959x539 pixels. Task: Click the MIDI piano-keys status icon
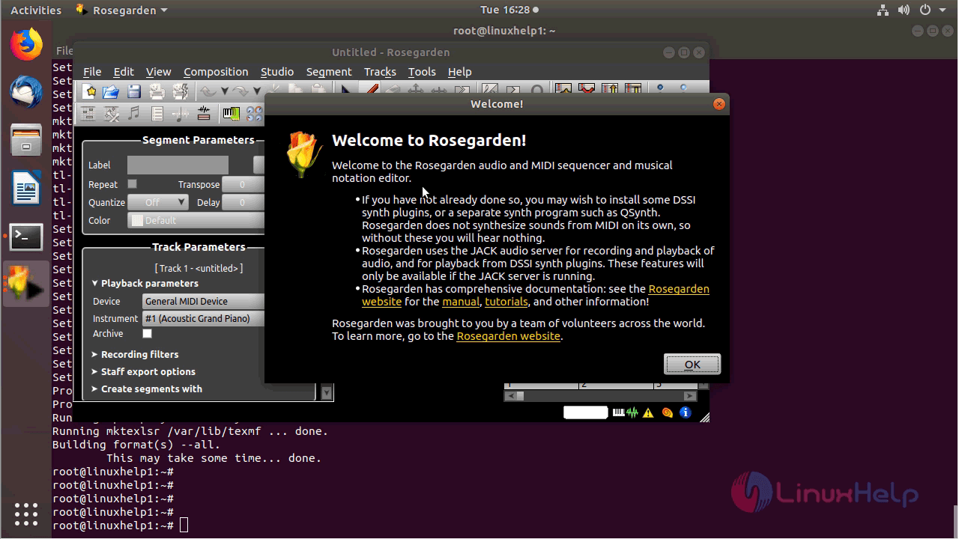coord(619,412)
